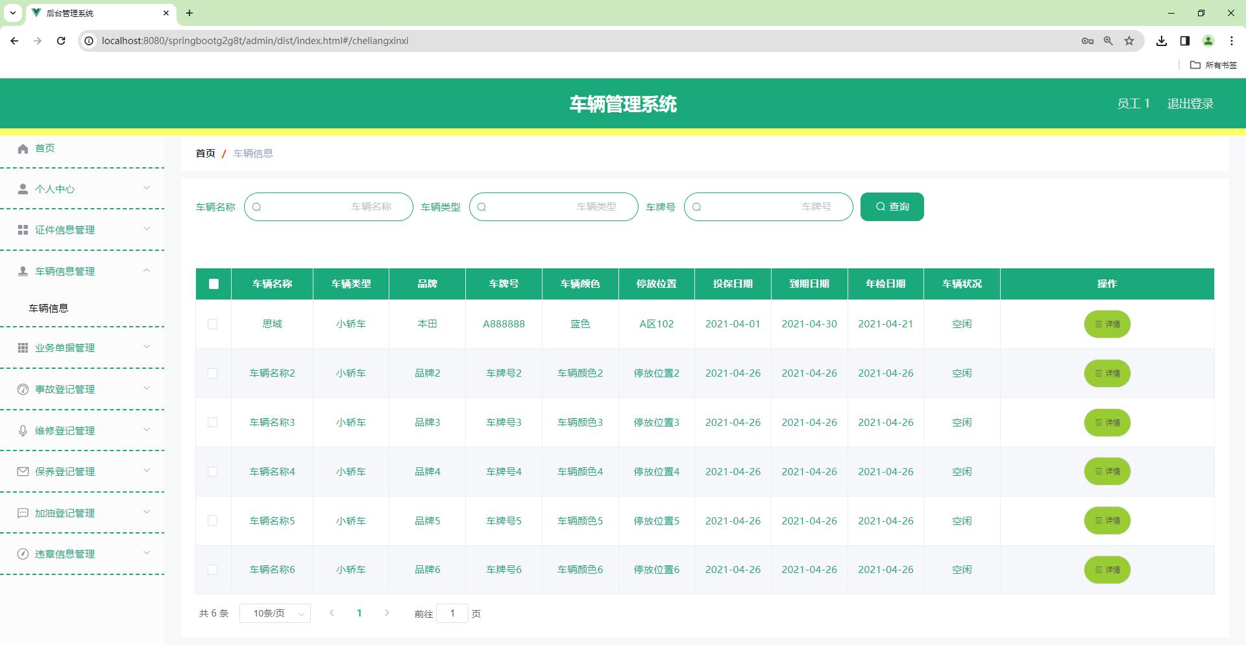
Task: Click the search icon inside 车辆类型 field
Action: pyautogui.click(x=482, y=207)
